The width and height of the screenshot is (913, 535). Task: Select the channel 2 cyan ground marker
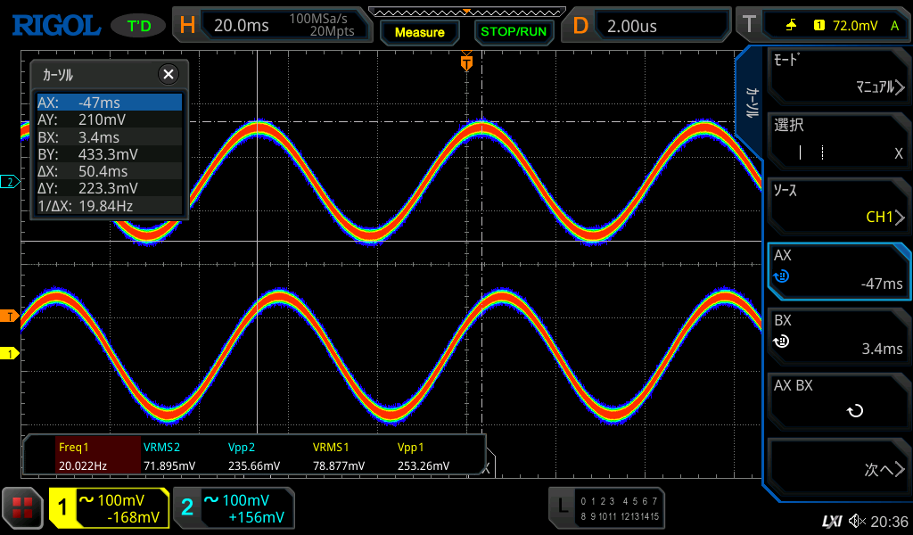point(11,182)
